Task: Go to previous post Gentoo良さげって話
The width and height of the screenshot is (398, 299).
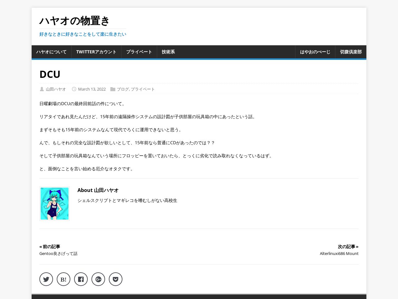Action: pyautogui.click(x=58, y=253)
